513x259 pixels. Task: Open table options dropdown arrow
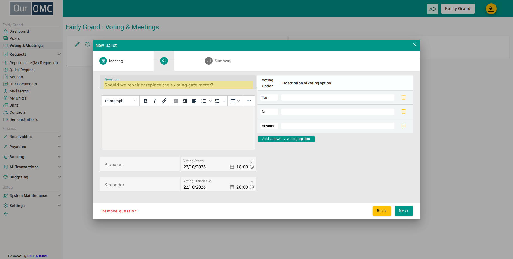(239, 101)
